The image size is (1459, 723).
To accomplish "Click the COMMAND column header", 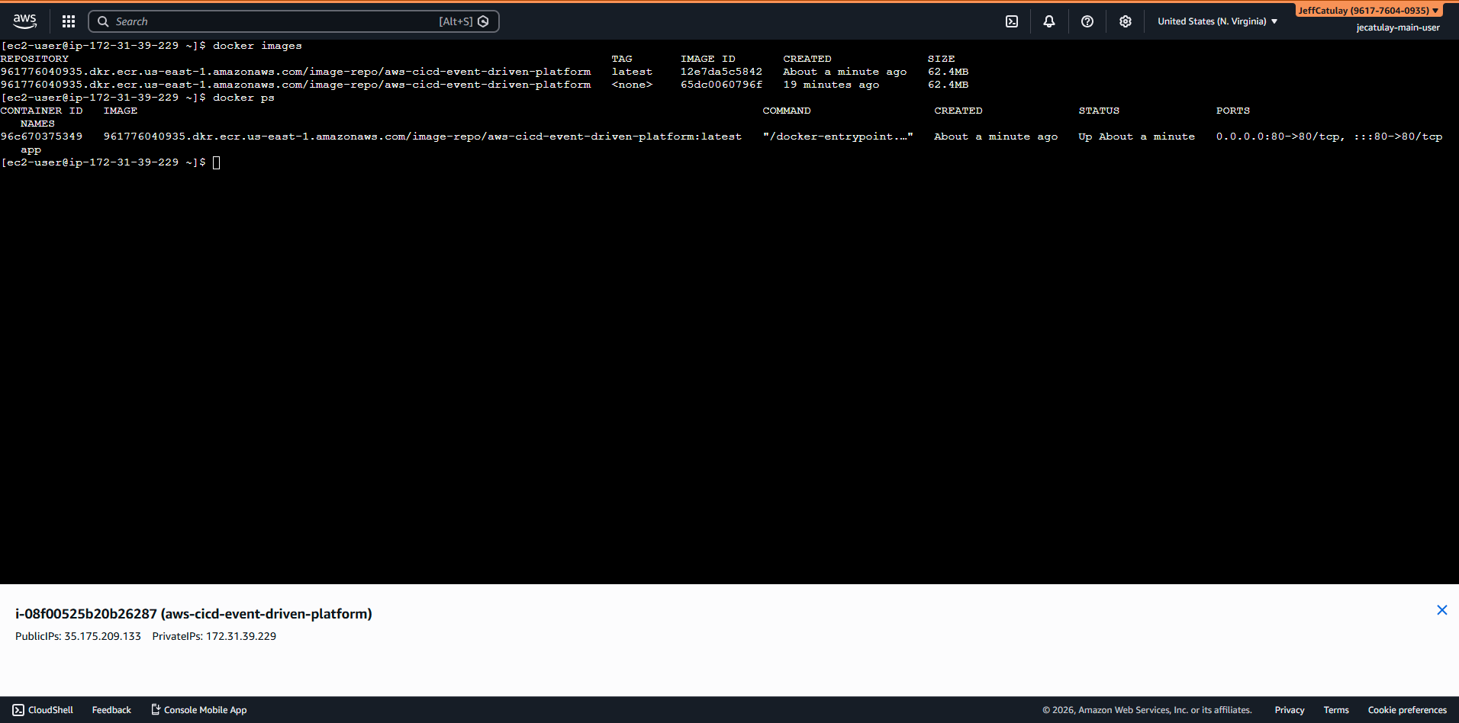I will point(787,111).
